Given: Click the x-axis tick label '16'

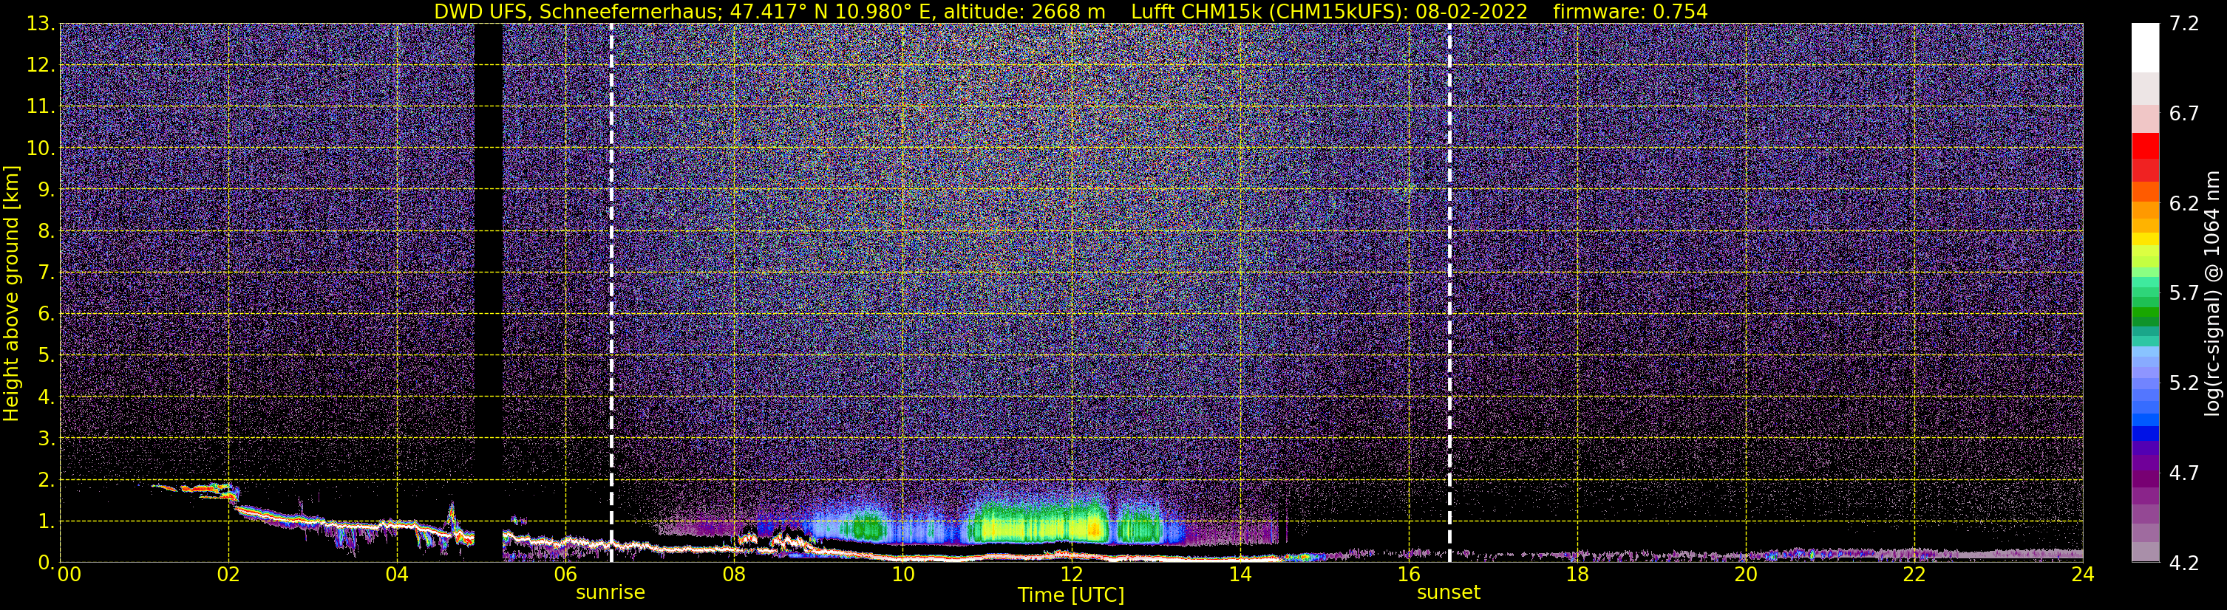Looking at the screenshot, I should tap(1408, 575).
